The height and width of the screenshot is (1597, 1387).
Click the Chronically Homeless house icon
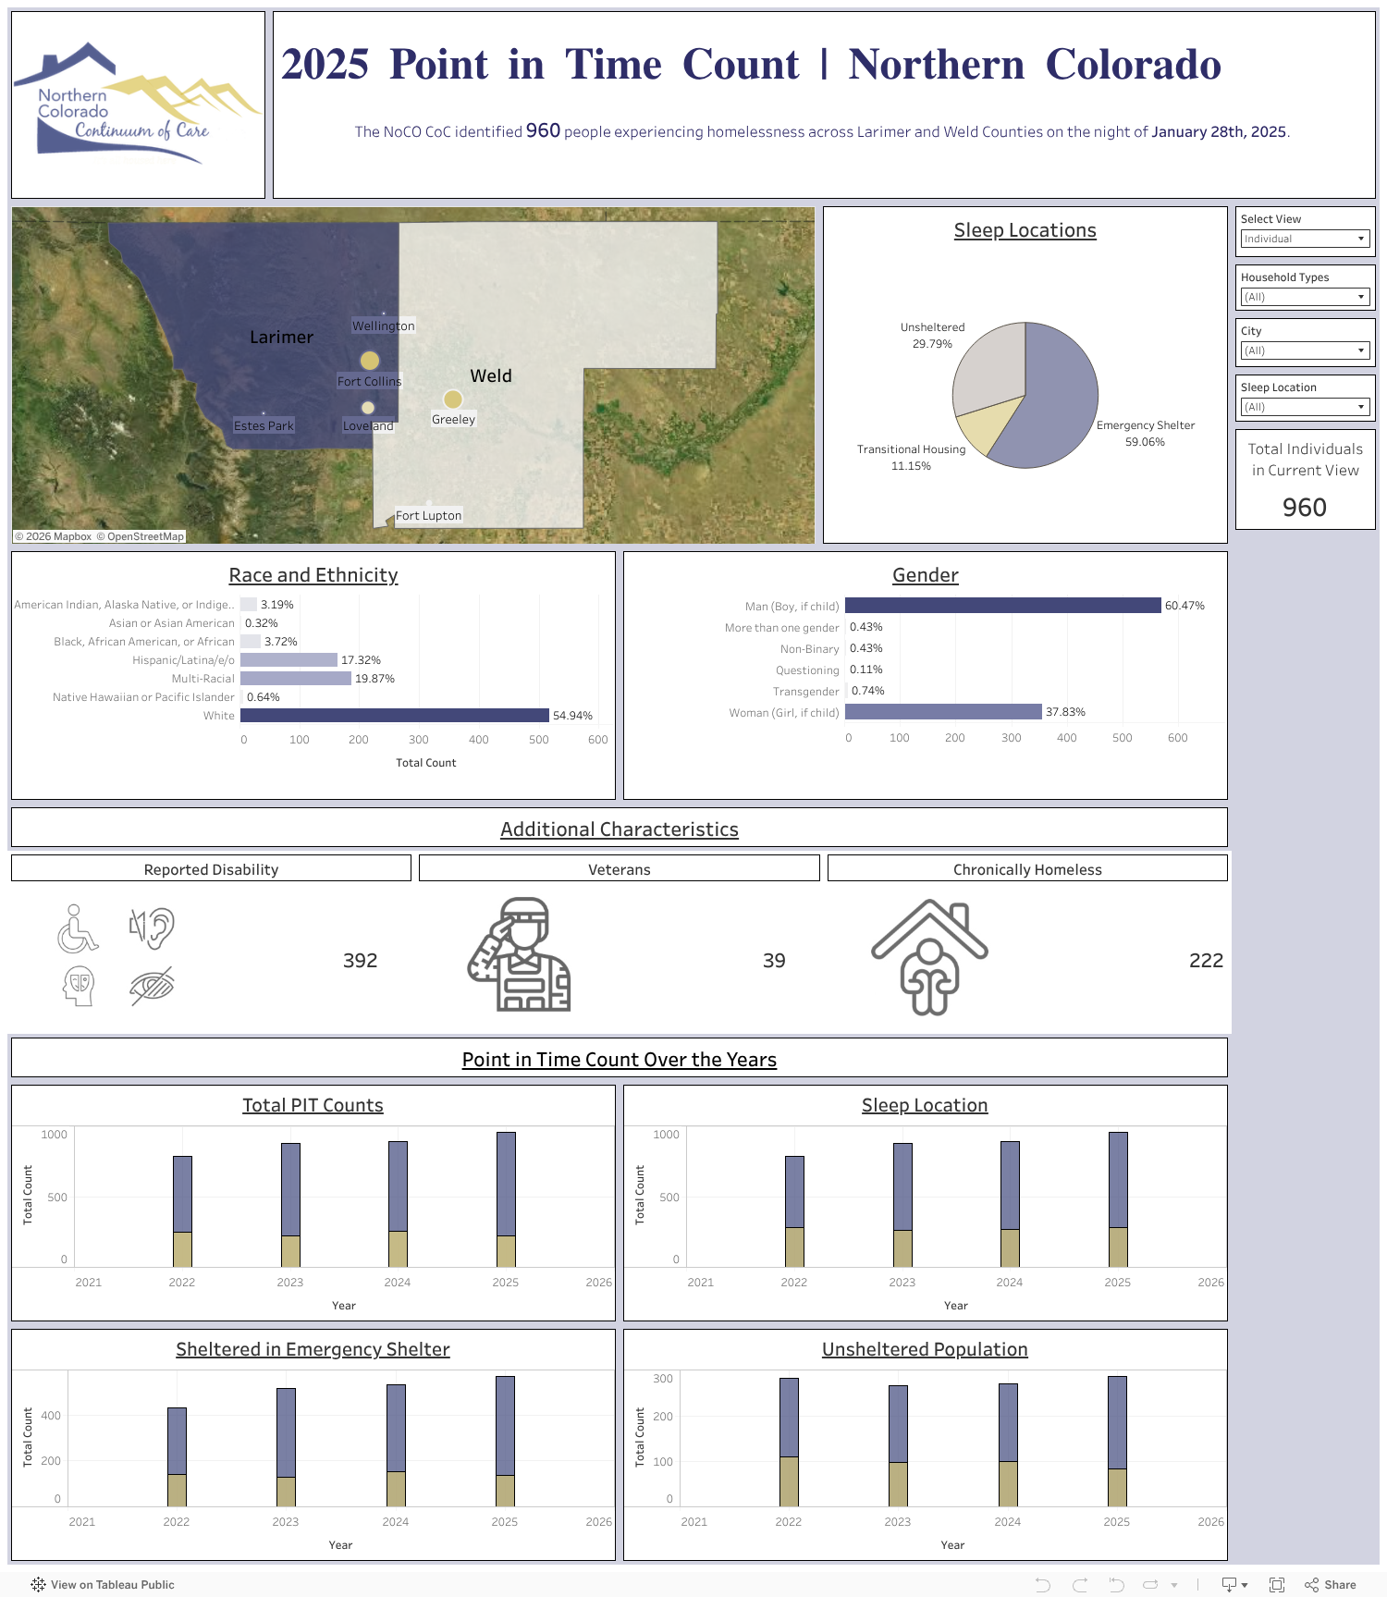coord(929,956)
